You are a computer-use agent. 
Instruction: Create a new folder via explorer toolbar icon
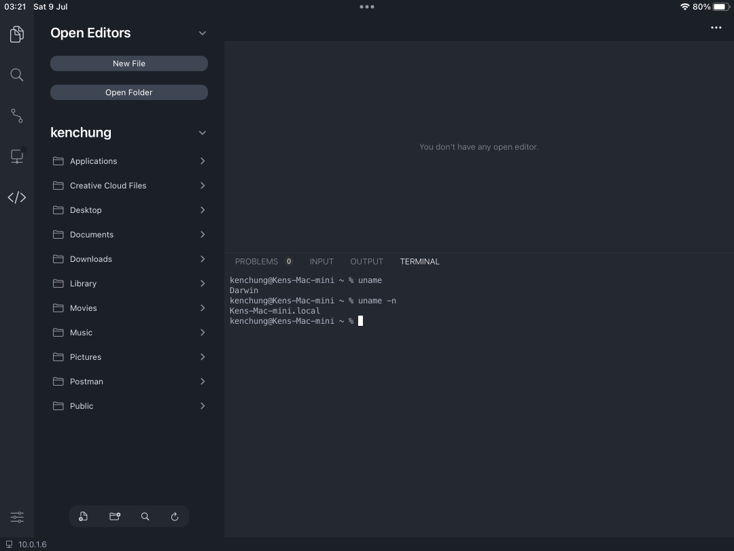(115, 516)
